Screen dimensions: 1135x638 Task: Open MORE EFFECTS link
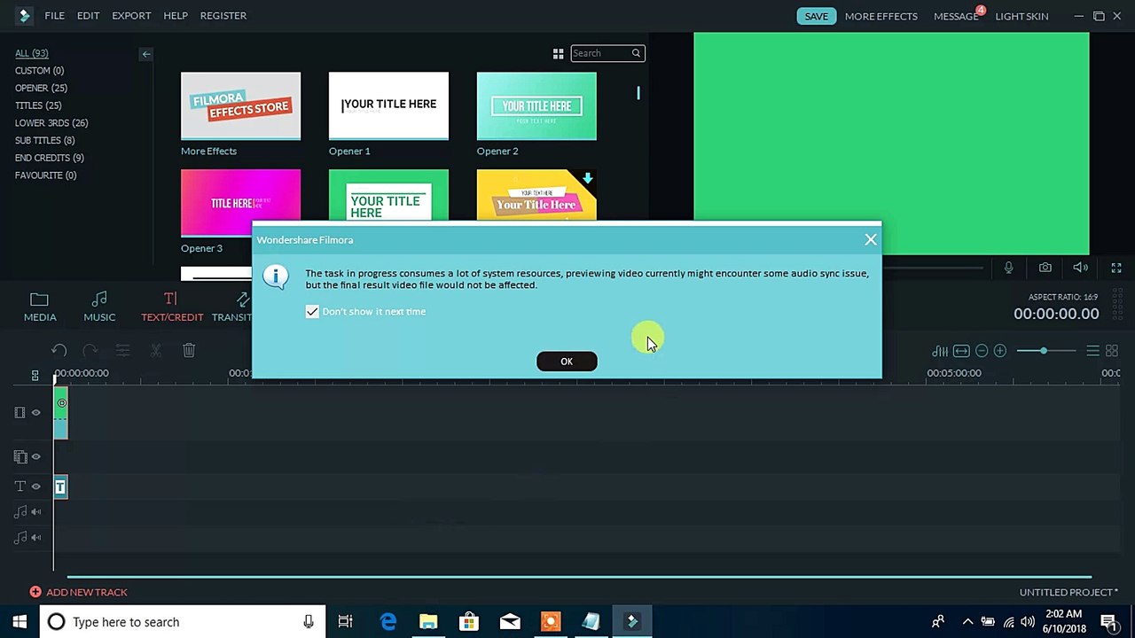881,16
